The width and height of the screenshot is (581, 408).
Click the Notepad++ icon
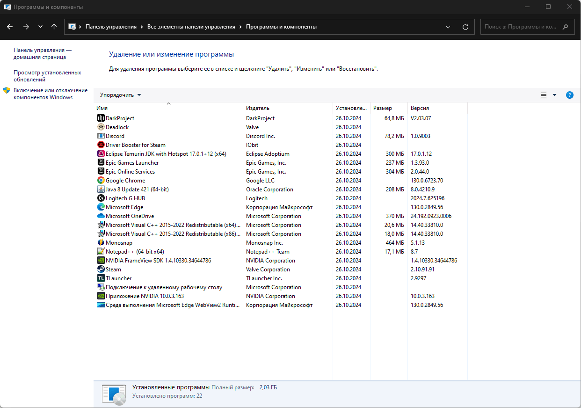(x=101, y=252)
